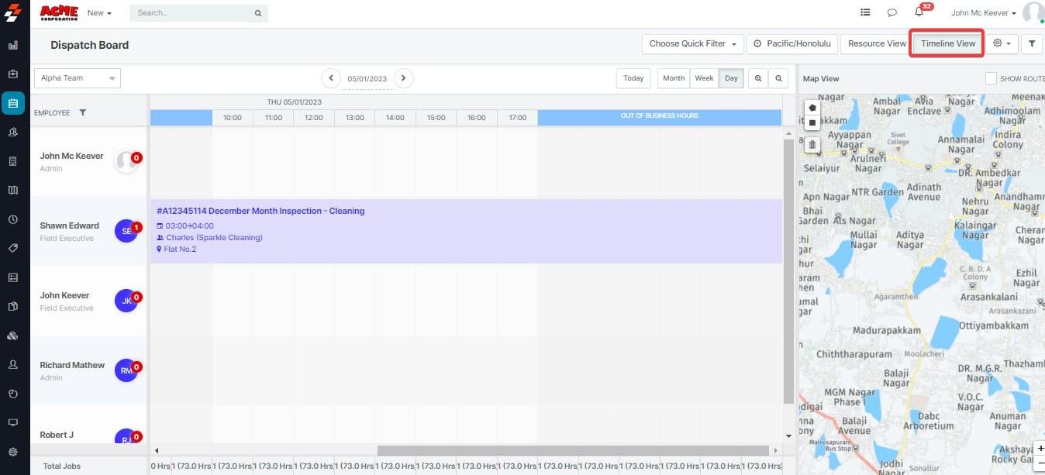Open the New menu in top bar

tap(99, 13)
